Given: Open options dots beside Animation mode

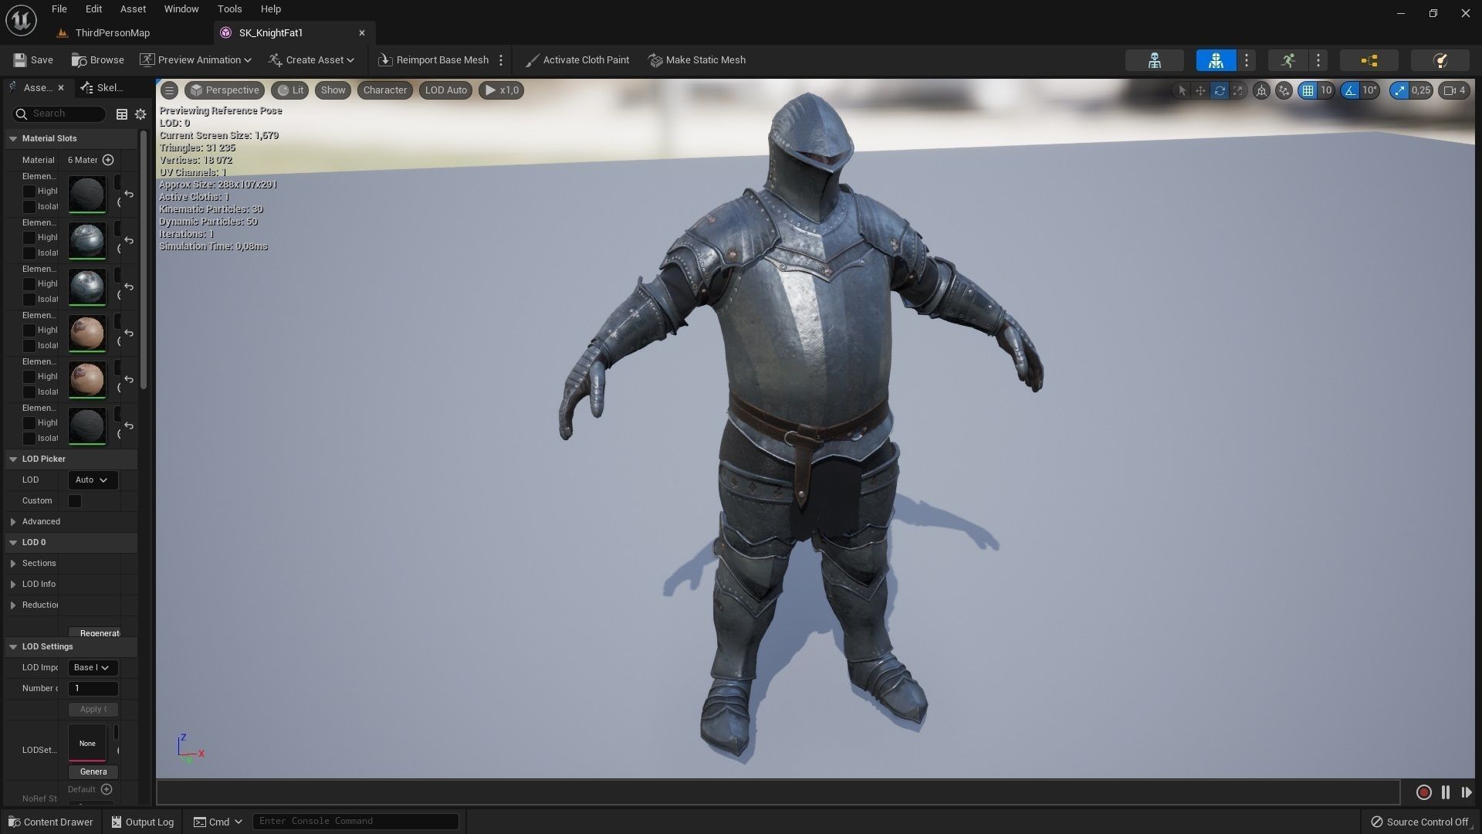Looking at the screenshot, I should pyautogui.click(x=1318, y=60).
